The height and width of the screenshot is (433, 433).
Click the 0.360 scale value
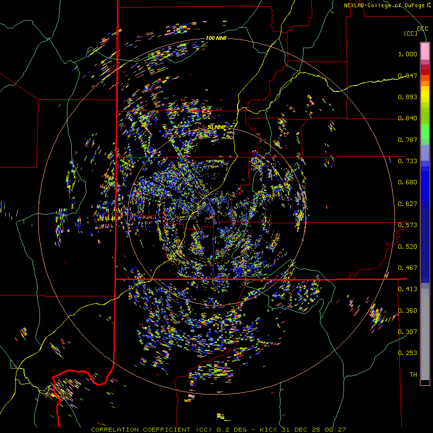click(x=408, y=311)
